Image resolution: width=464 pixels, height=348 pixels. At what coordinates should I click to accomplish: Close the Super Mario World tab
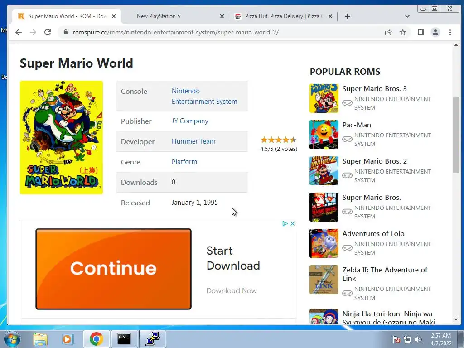pos(114,16)
